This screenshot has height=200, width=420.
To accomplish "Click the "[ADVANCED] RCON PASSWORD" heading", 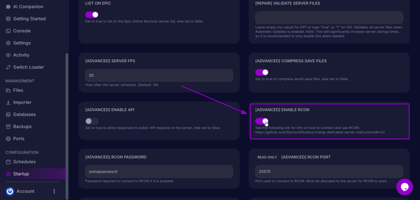I will point(116,157).
